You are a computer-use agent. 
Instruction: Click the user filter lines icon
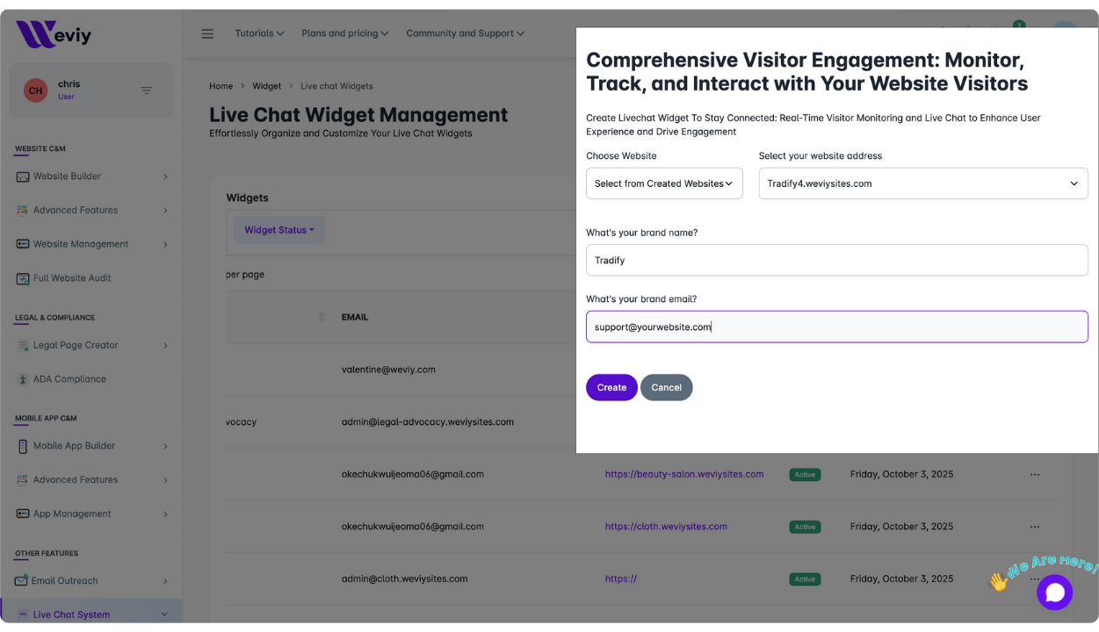click(147, 90)
